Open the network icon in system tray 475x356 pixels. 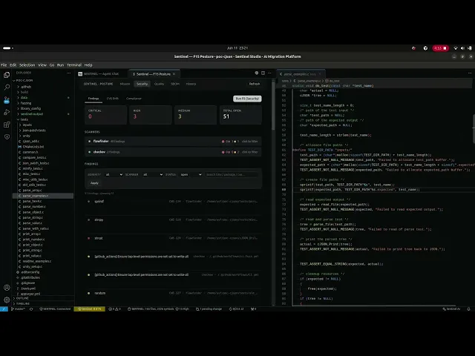[455, 48]
